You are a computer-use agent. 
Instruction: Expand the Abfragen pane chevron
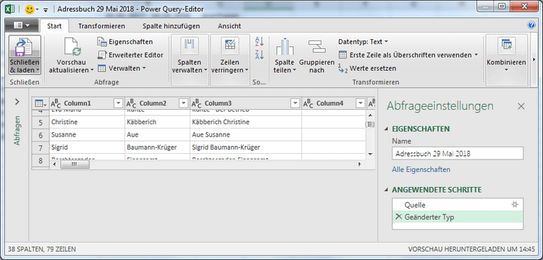[17, 102]
